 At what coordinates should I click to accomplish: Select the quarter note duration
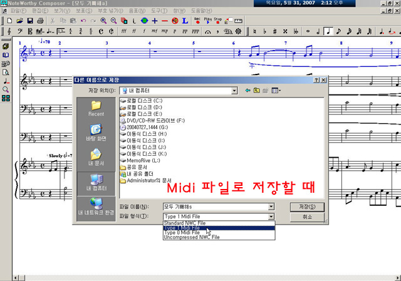[x=328, y=31]
